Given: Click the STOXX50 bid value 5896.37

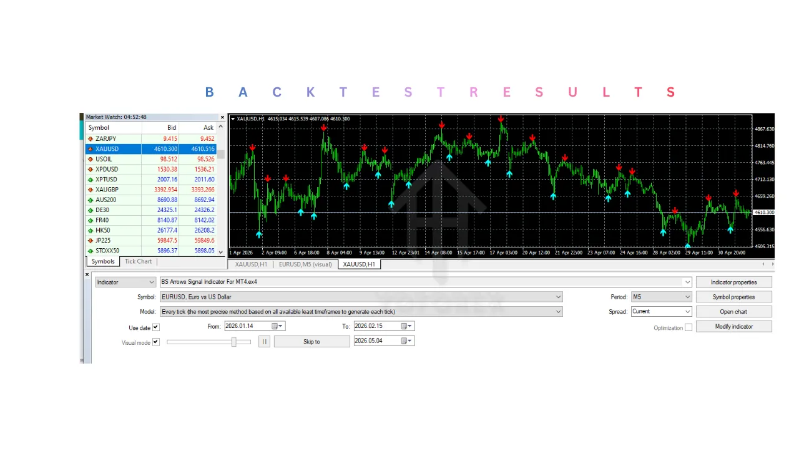Looking at the screenshot, I should [x=167, y=251].
